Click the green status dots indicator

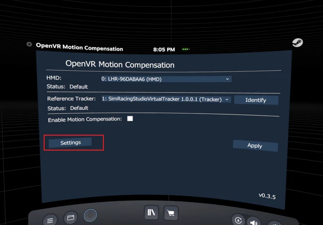coord(186,49)
